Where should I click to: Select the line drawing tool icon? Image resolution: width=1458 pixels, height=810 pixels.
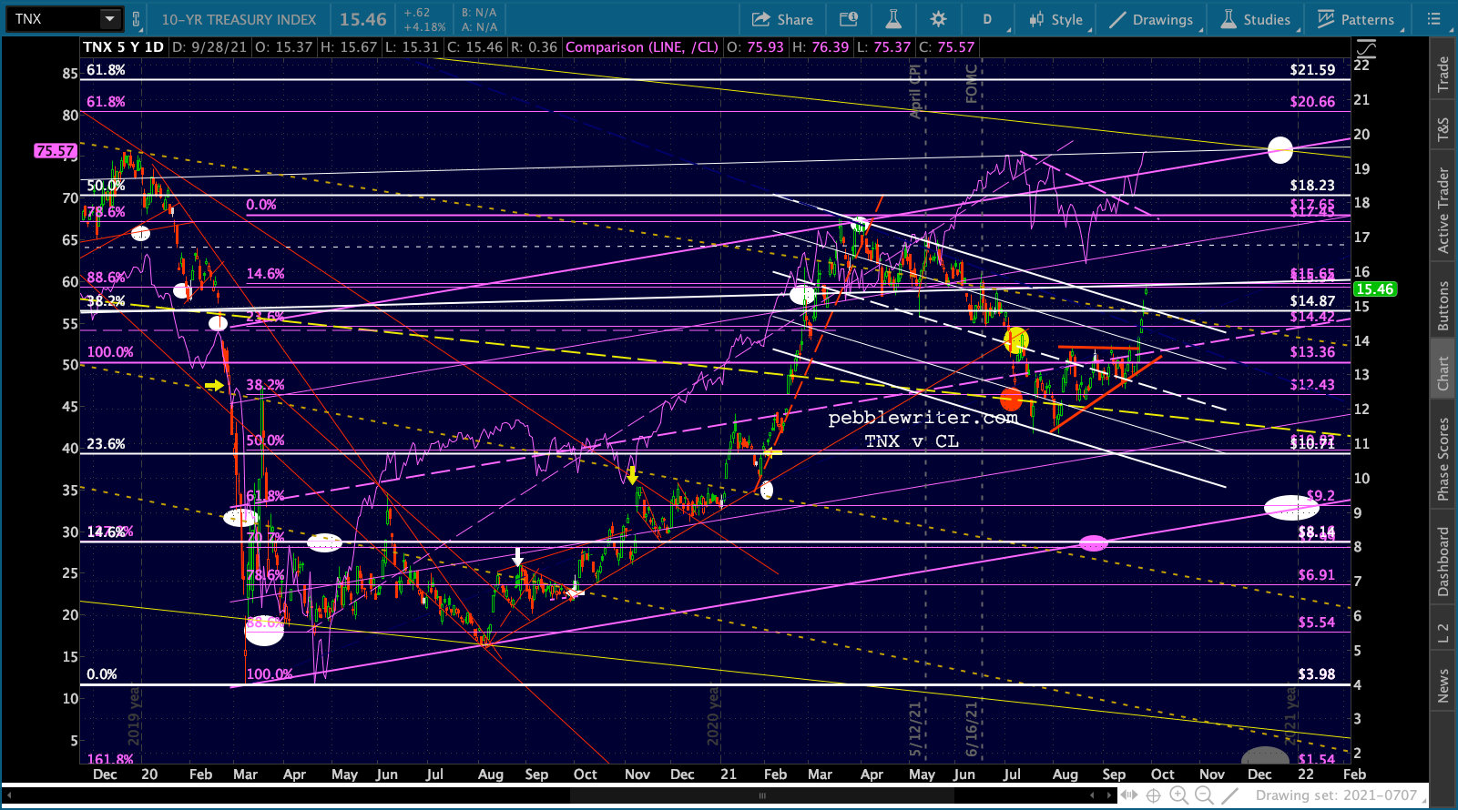tap(1229, 795)
